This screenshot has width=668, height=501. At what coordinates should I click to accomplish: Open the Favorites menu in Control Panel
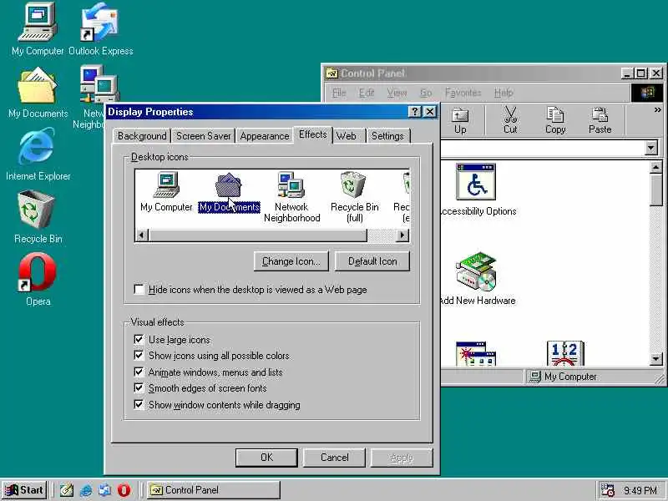click(463, 93)
